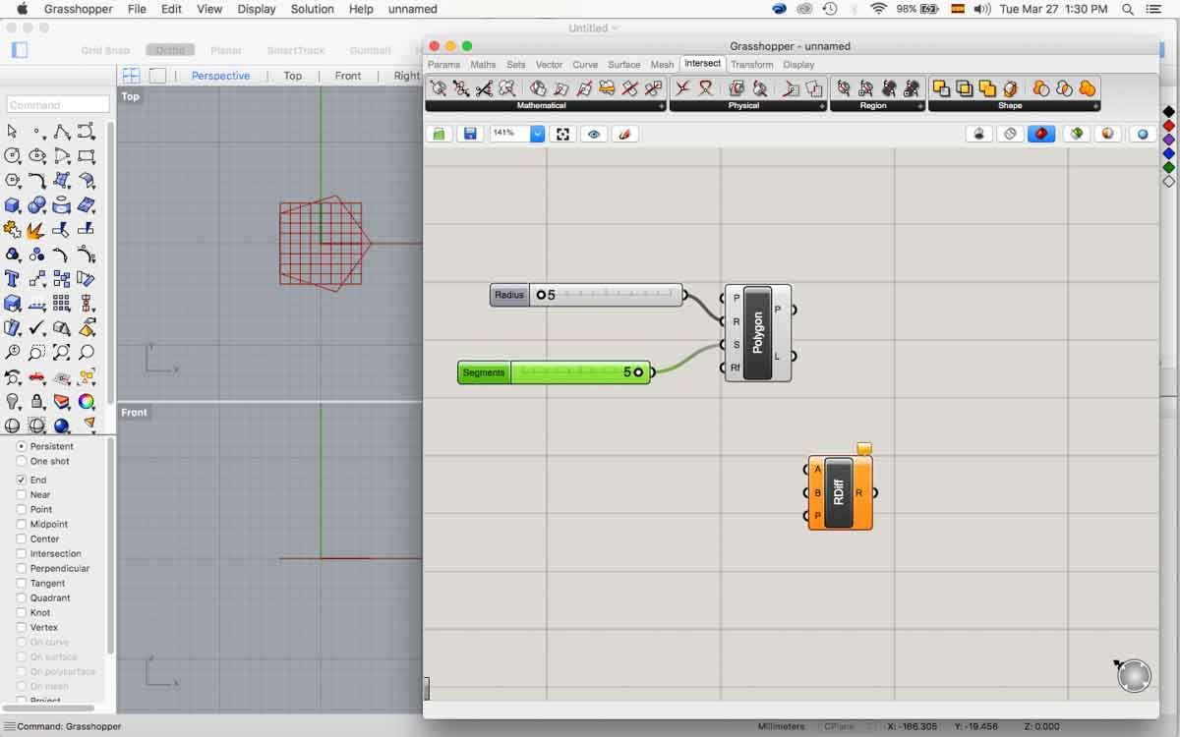Click the blue shaded sphere render icon
Image resolution: width=1180 pixels, height=737 pixels.
point(62,425)
